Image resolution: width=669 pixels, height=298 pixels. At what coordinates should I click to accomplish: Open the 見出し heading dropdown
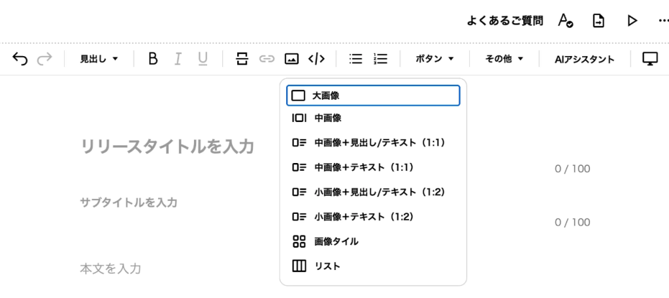[x=99, y=59]
